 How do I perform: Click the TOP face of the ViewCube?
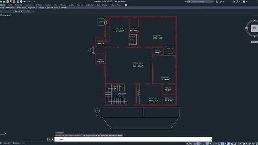pyautogui.click(x=254, y=28)
